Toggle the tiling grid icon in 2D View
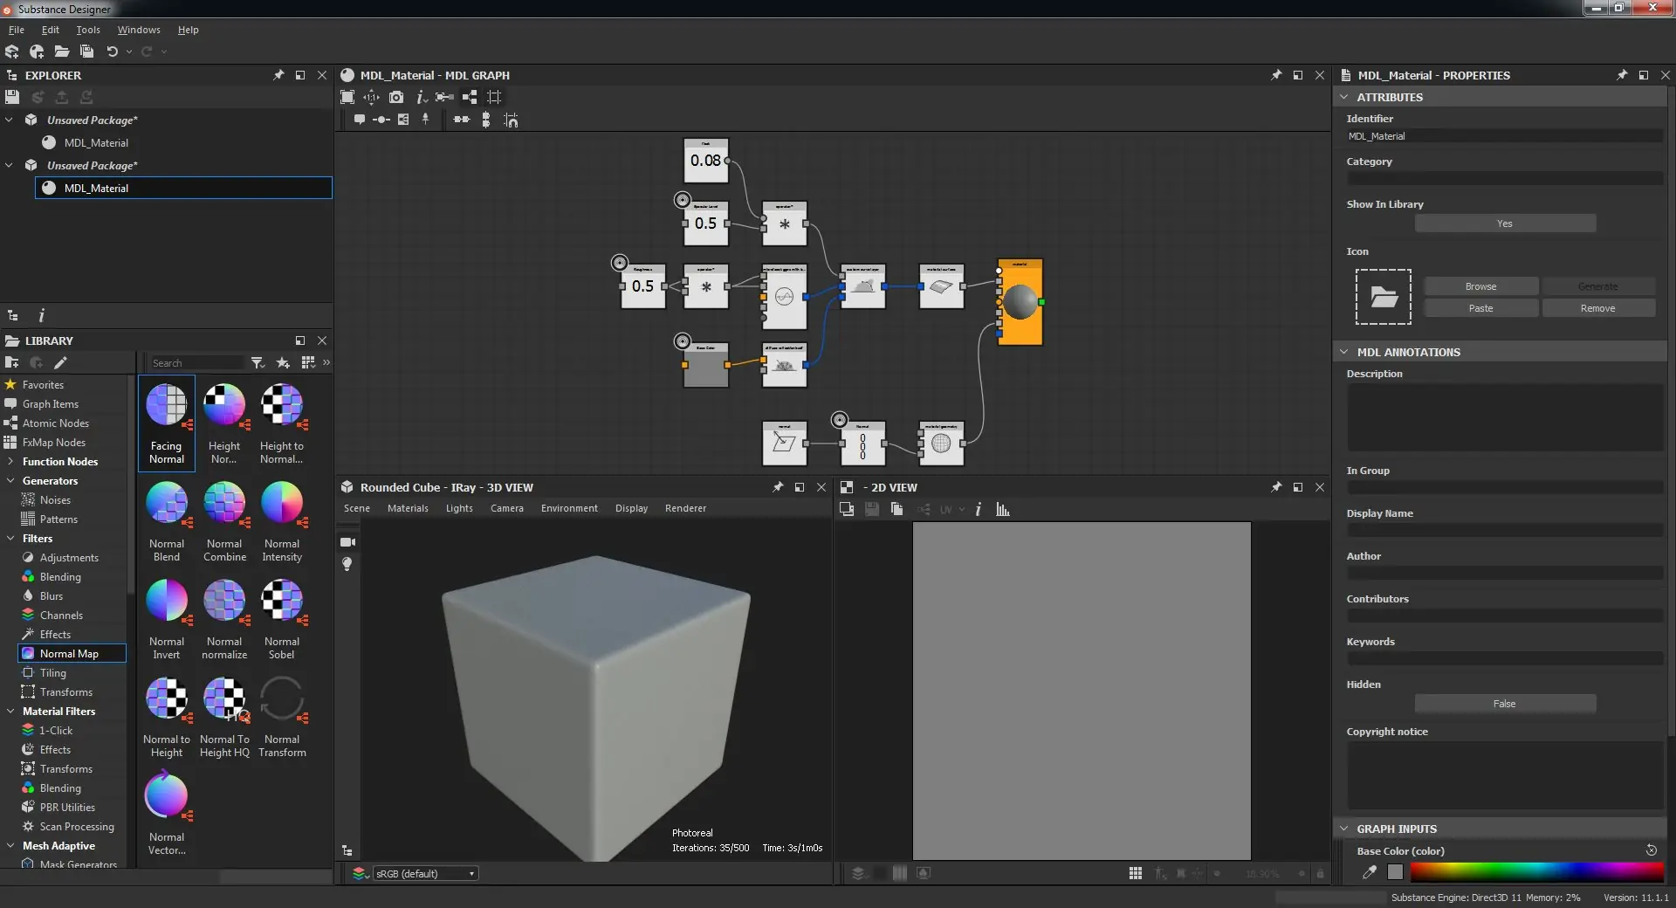The image size is (1676, 908). (1135, 873)
